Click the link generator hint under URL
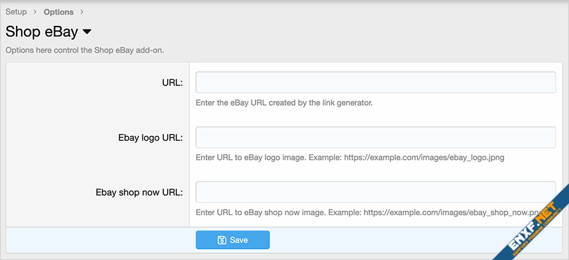569x260 pixels. pyautogui.click(x=284, y=103)
